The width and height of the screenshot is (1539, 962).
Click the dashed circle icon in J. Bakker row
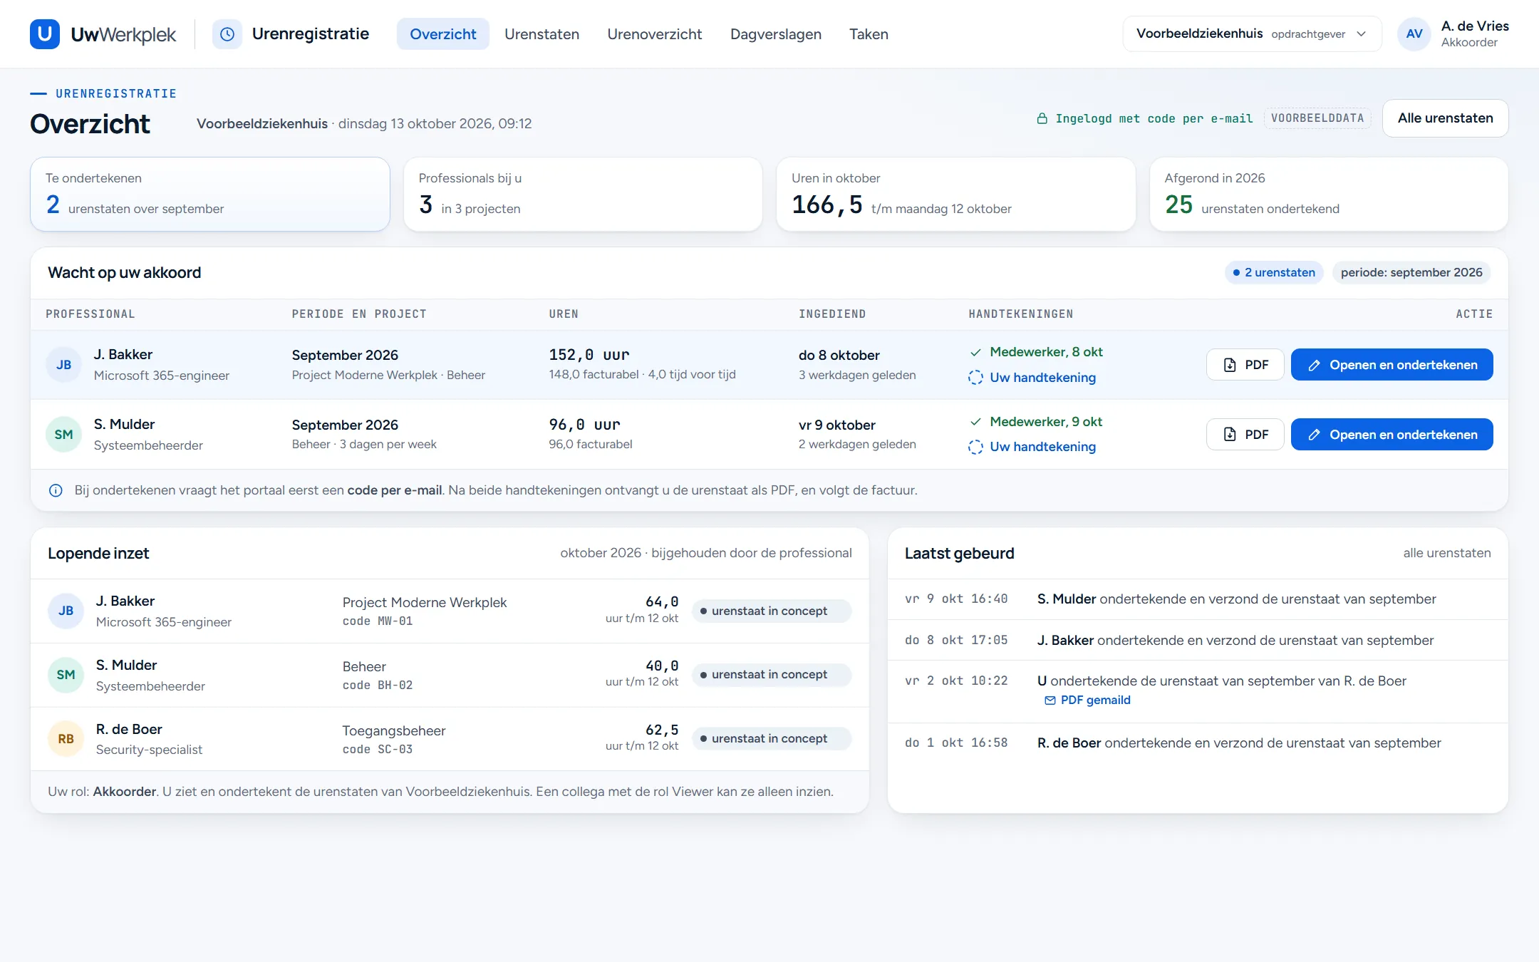pyautogui.click(x=975, y=378)
